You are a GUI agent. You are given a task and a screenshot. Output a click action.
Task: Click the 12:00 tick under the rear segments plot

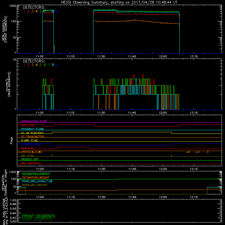163,113
